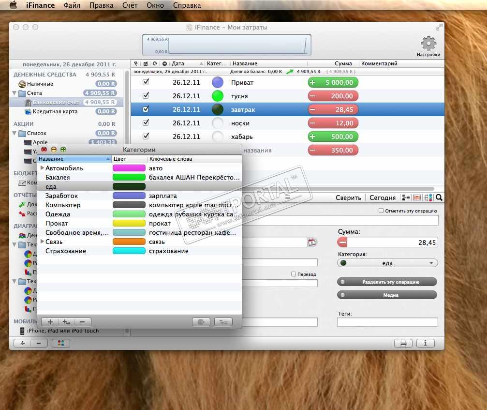Click the add account plus button in sidebar footer
Viewport: 487px width, 410px height.
pos(22,343)
